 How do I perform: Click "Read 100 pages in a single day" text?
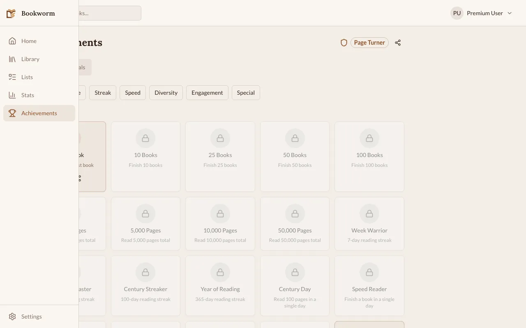point(295,303)
